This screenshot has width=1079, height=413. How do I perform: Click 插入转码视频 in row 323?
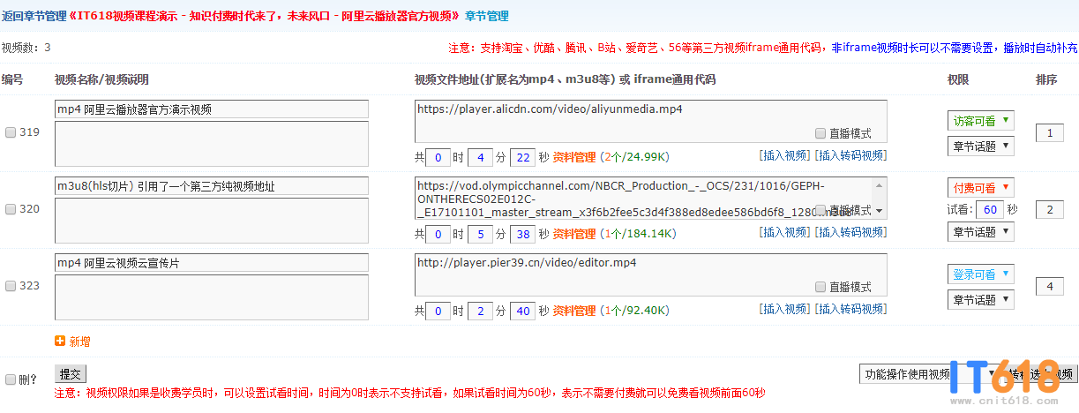pos(850,309)
